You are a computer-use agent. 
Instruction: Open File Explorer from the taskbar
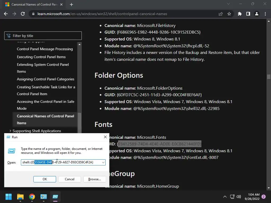click(x=20, y=197)
